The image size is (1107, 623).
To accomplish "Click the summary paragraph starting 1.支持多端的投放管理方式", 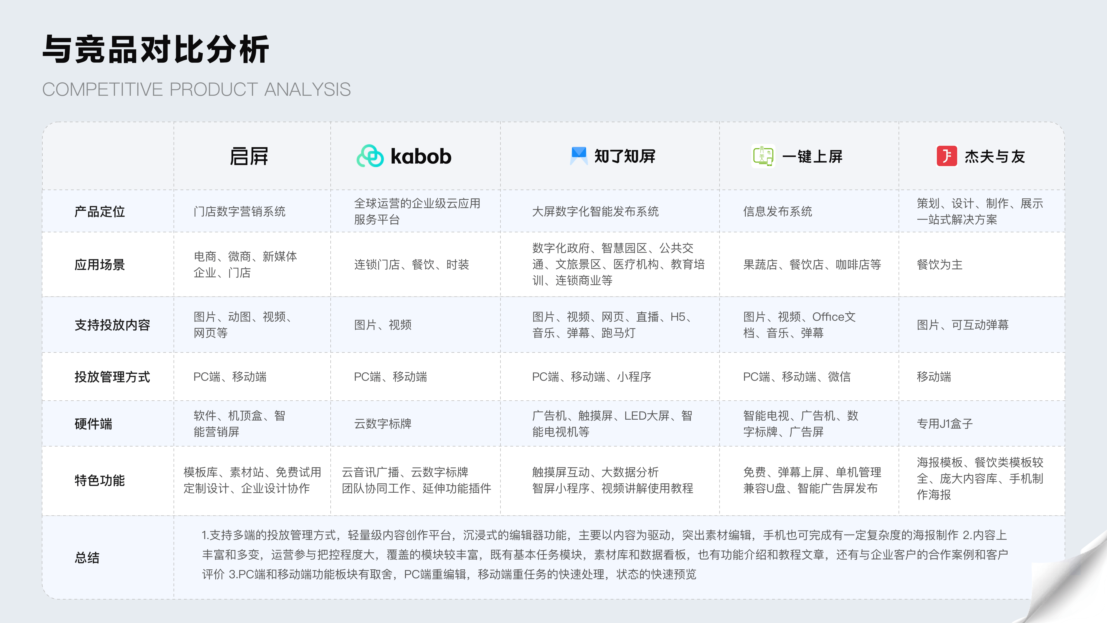I will [605, 555].
